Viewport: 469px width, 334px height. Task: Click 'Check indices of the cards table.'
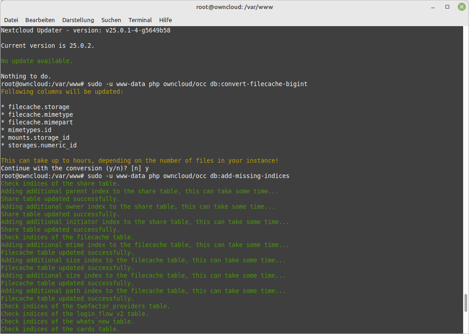[x=60, y=329]
